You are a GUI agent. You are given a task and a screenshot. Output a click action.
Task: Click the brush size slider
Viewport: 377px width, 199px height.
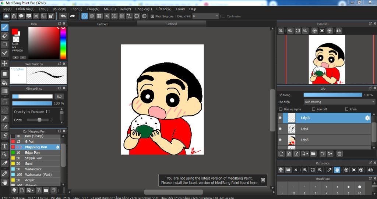32,97
